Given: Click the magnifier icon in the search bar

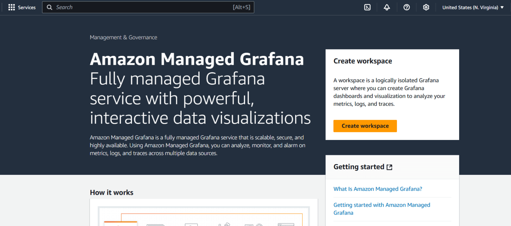Looking at the screenshot, I should tap(49, 7).
